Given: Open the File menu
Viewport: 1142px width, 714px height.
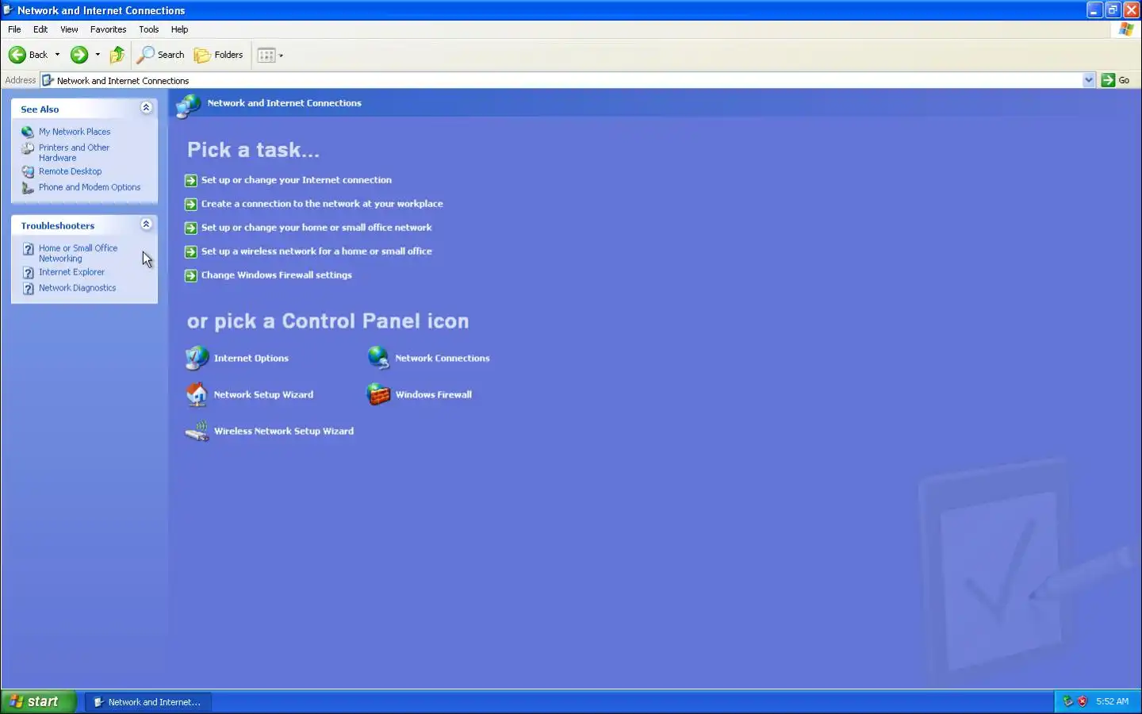Looking at the screenshot, I should [x=14, y=29].
